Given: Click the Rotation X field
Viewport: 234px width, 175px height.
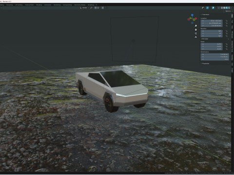Looking at the screenshot, I should click(x=212, y=31).
